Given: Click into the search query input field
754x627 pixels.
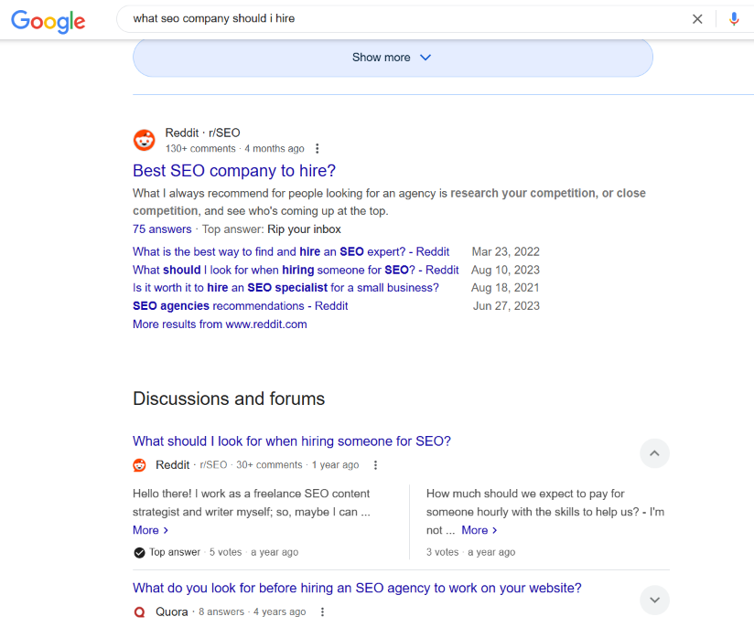Looking at the screenshot, I should pyautogui.click(x=403, y=18).
